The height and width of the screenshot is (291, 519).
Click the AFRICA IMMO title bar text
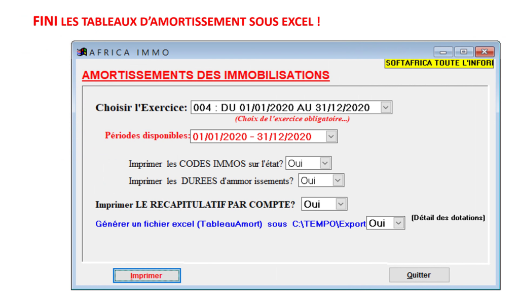click(x=129, y=53)
